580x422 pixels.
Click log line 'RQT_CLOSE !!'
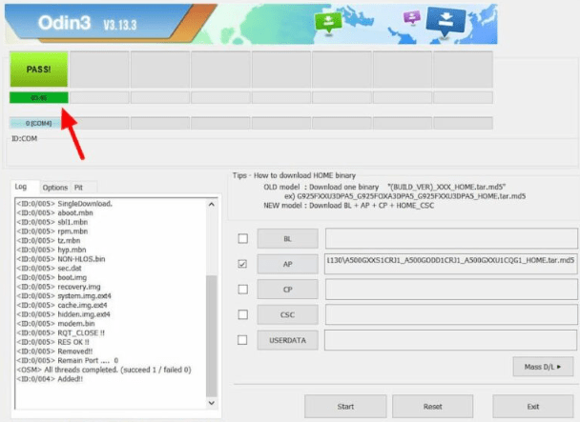coord(61,333)
